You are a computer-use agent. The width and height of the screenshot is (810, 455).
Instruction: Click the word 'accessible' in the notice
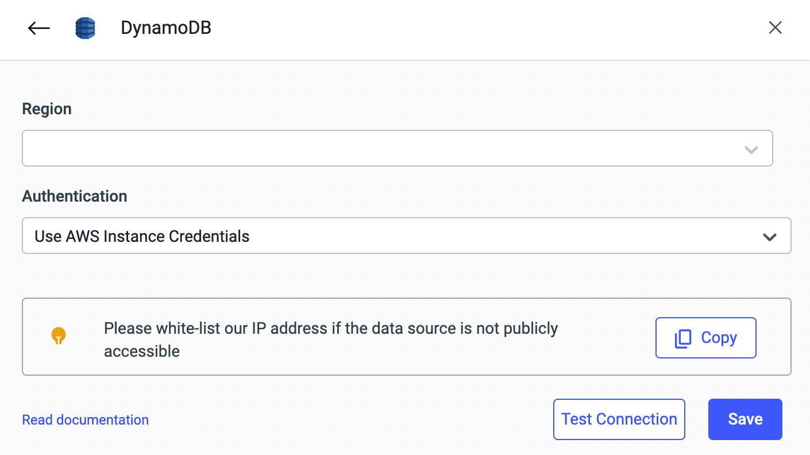(x=142, y=351)
